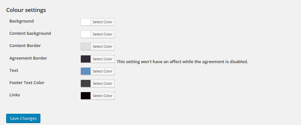The height and width of the screenshot is (125, 301).
Task: Open Select Color for Agreement Border
Action: [x=102, y=59]
